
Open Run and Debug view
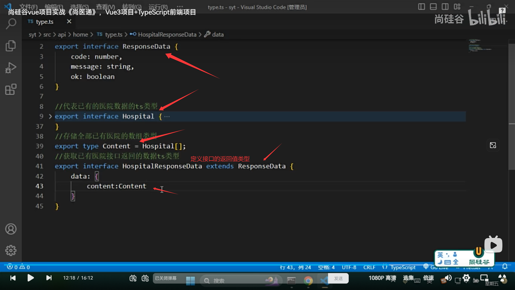coord(11,68)
